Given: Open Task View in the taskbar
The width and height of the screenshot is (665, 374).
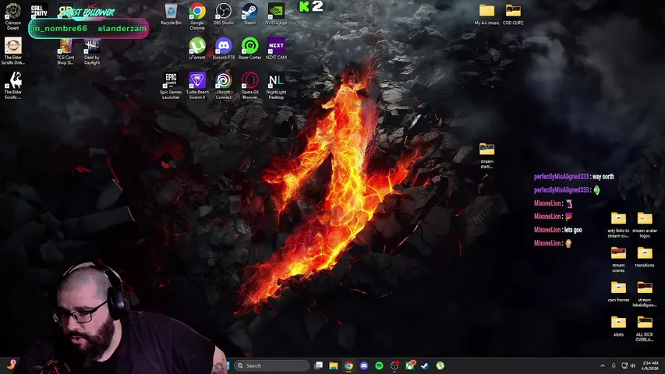Looking at the screenshot, I should point(319,365).
